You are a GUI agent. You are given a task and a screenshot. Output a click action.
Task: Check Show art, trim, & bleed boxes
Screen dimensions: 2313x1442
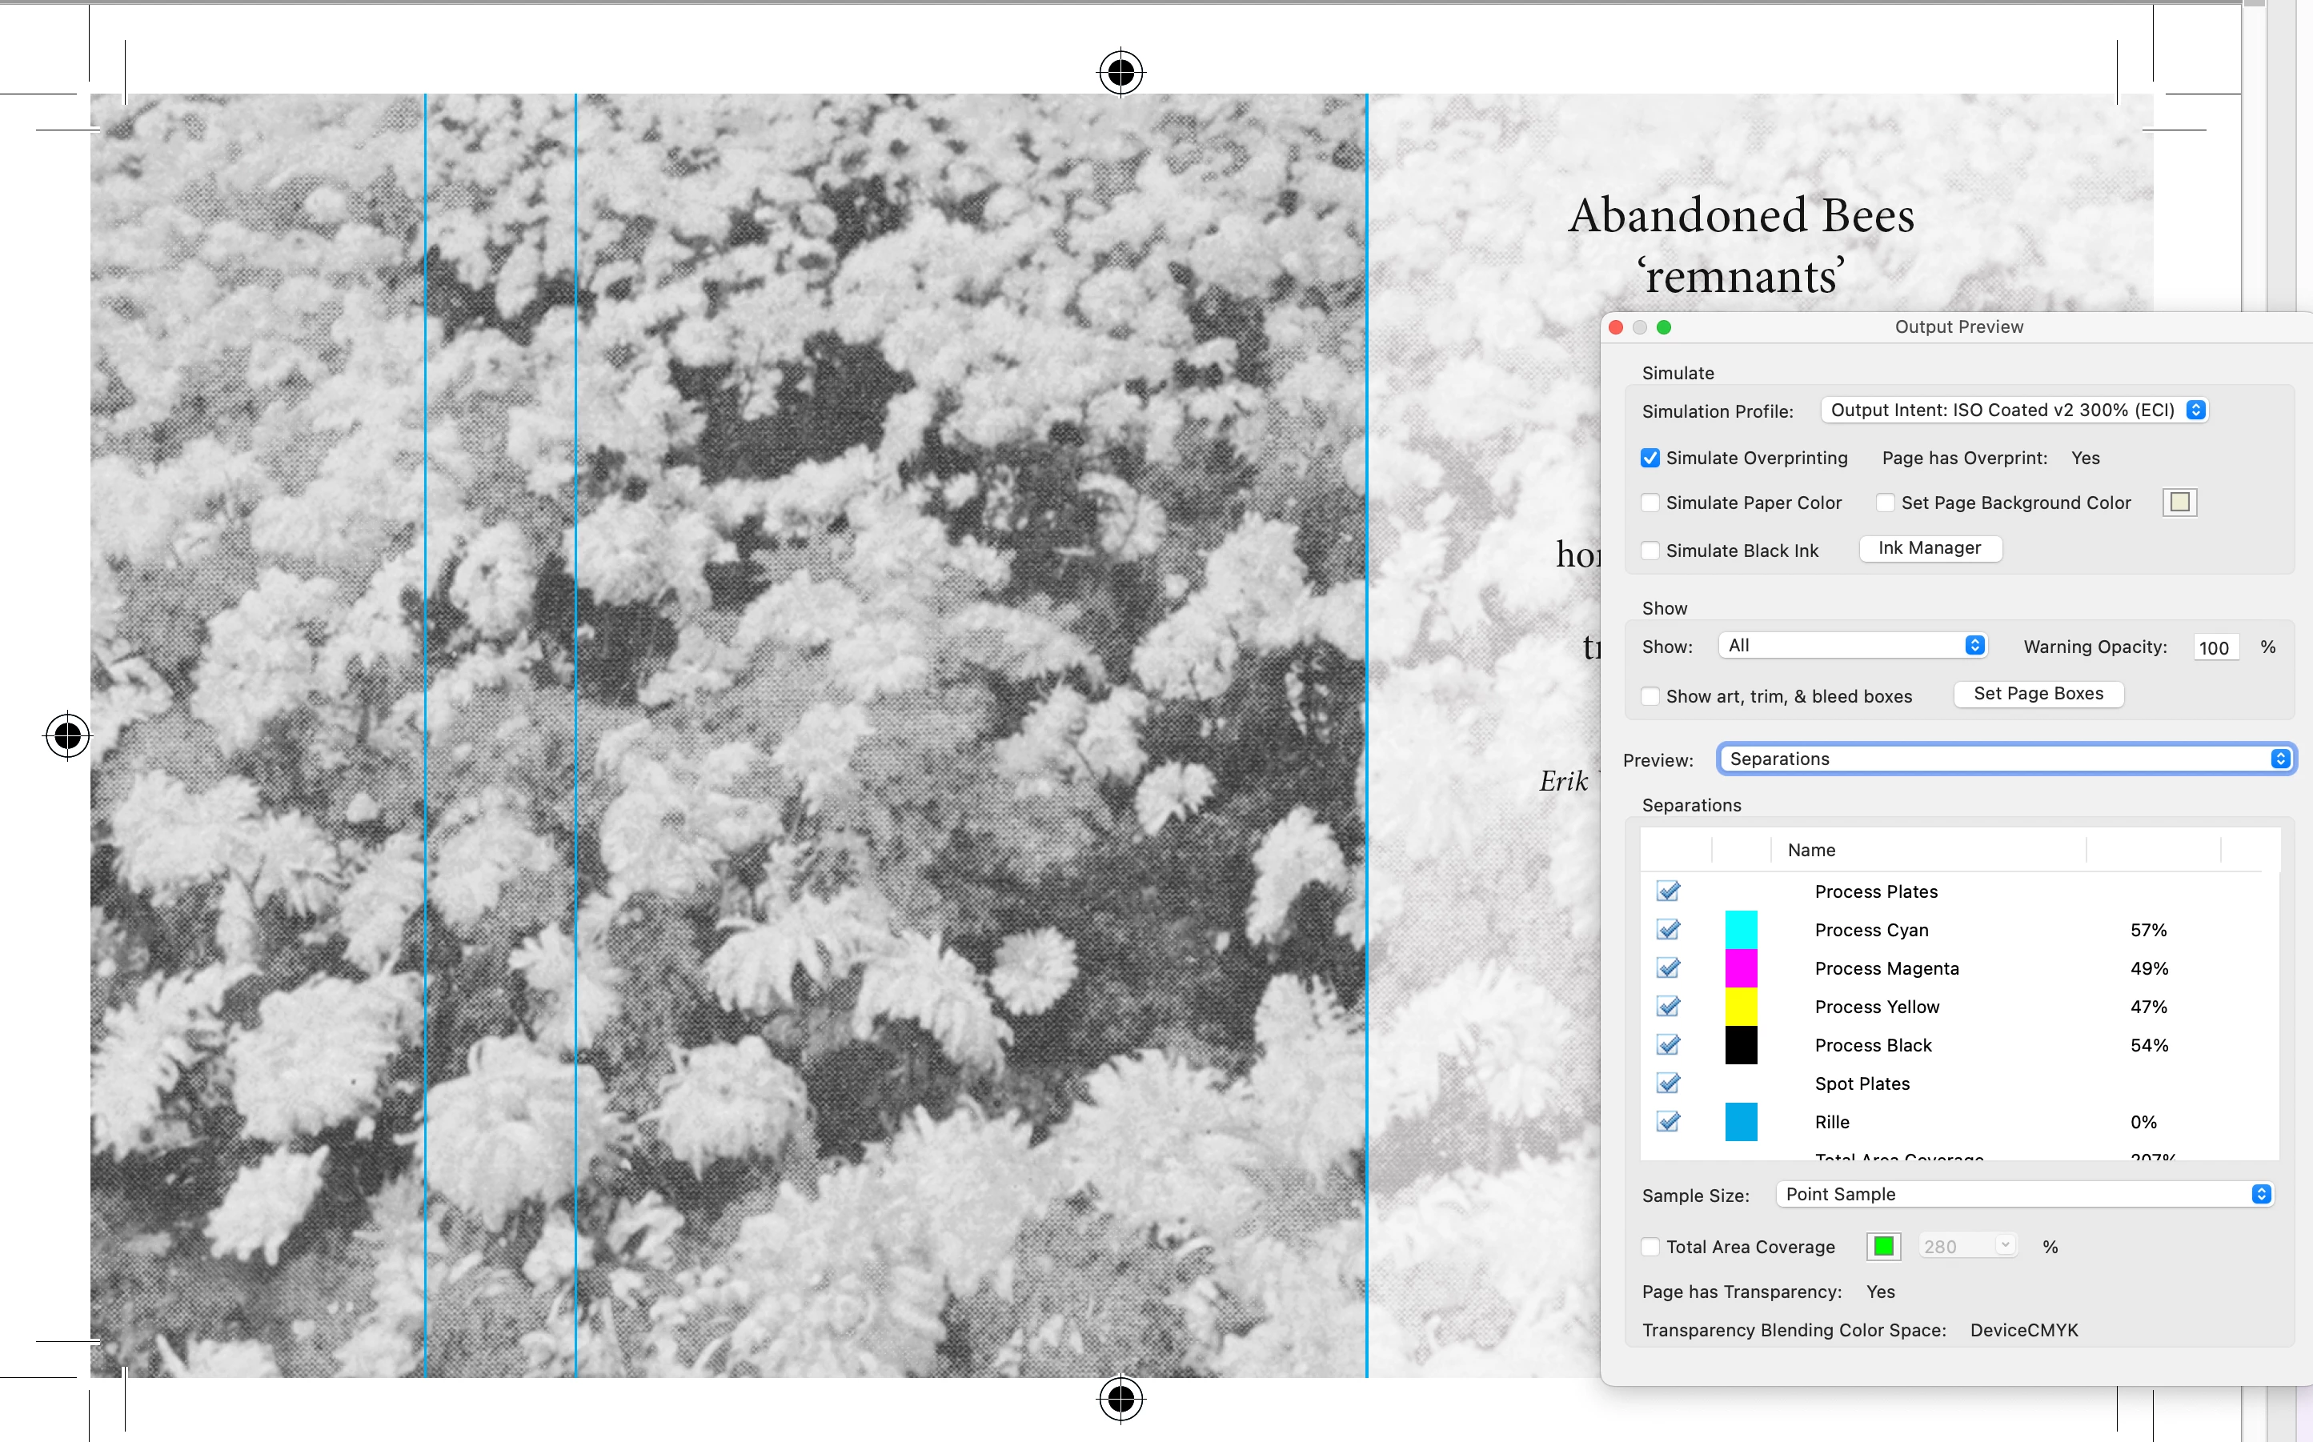click(x=1650, y=696)
